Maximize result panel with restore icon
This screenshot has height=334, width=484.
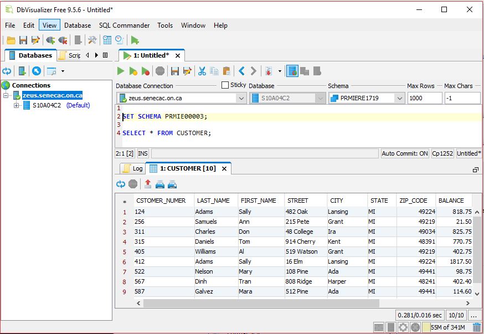tap(475, 170)
